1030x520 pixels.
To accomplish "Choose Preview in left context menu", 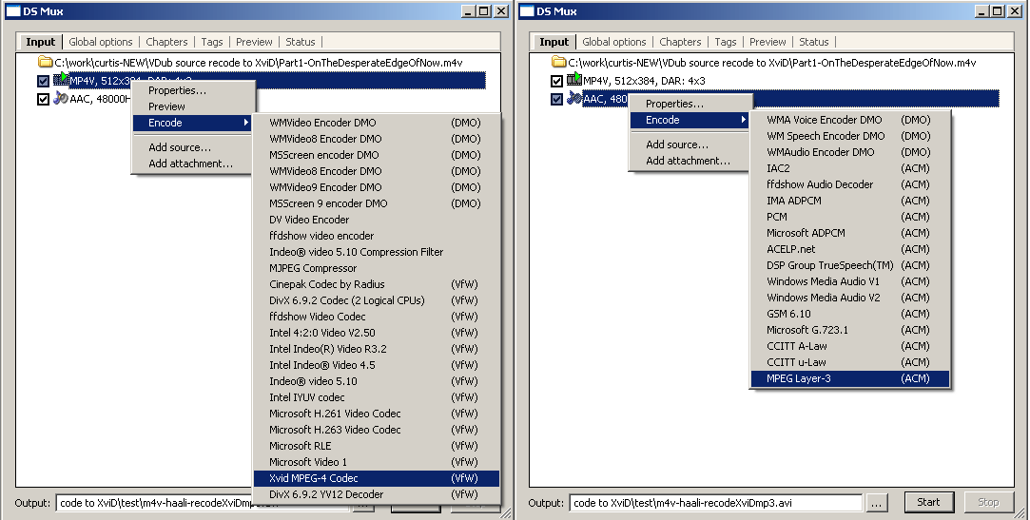I will (192, 106).
